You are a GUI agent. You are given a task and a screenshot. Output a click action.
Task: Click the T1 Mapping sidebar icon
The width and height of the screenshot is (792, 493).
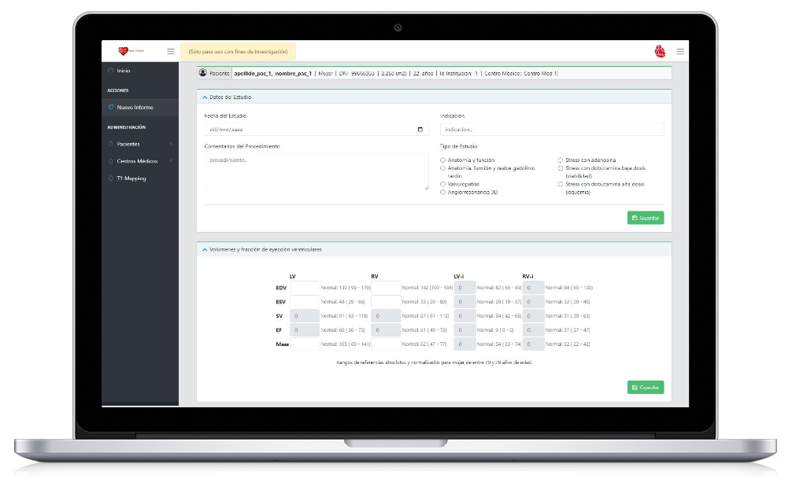click(110, 178)
